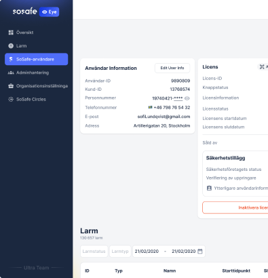
Task: Click the Licensstatus label
Action: [x=215, y=108]
